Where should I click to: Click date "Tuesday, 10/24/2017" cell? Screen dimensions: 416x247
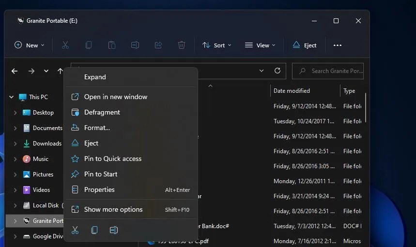304,121
